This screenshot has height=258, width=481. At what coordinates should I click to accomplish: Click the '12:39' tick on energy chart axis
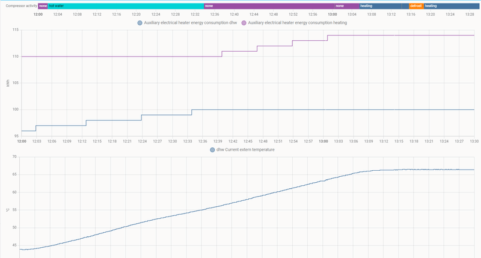pos(218,141)
